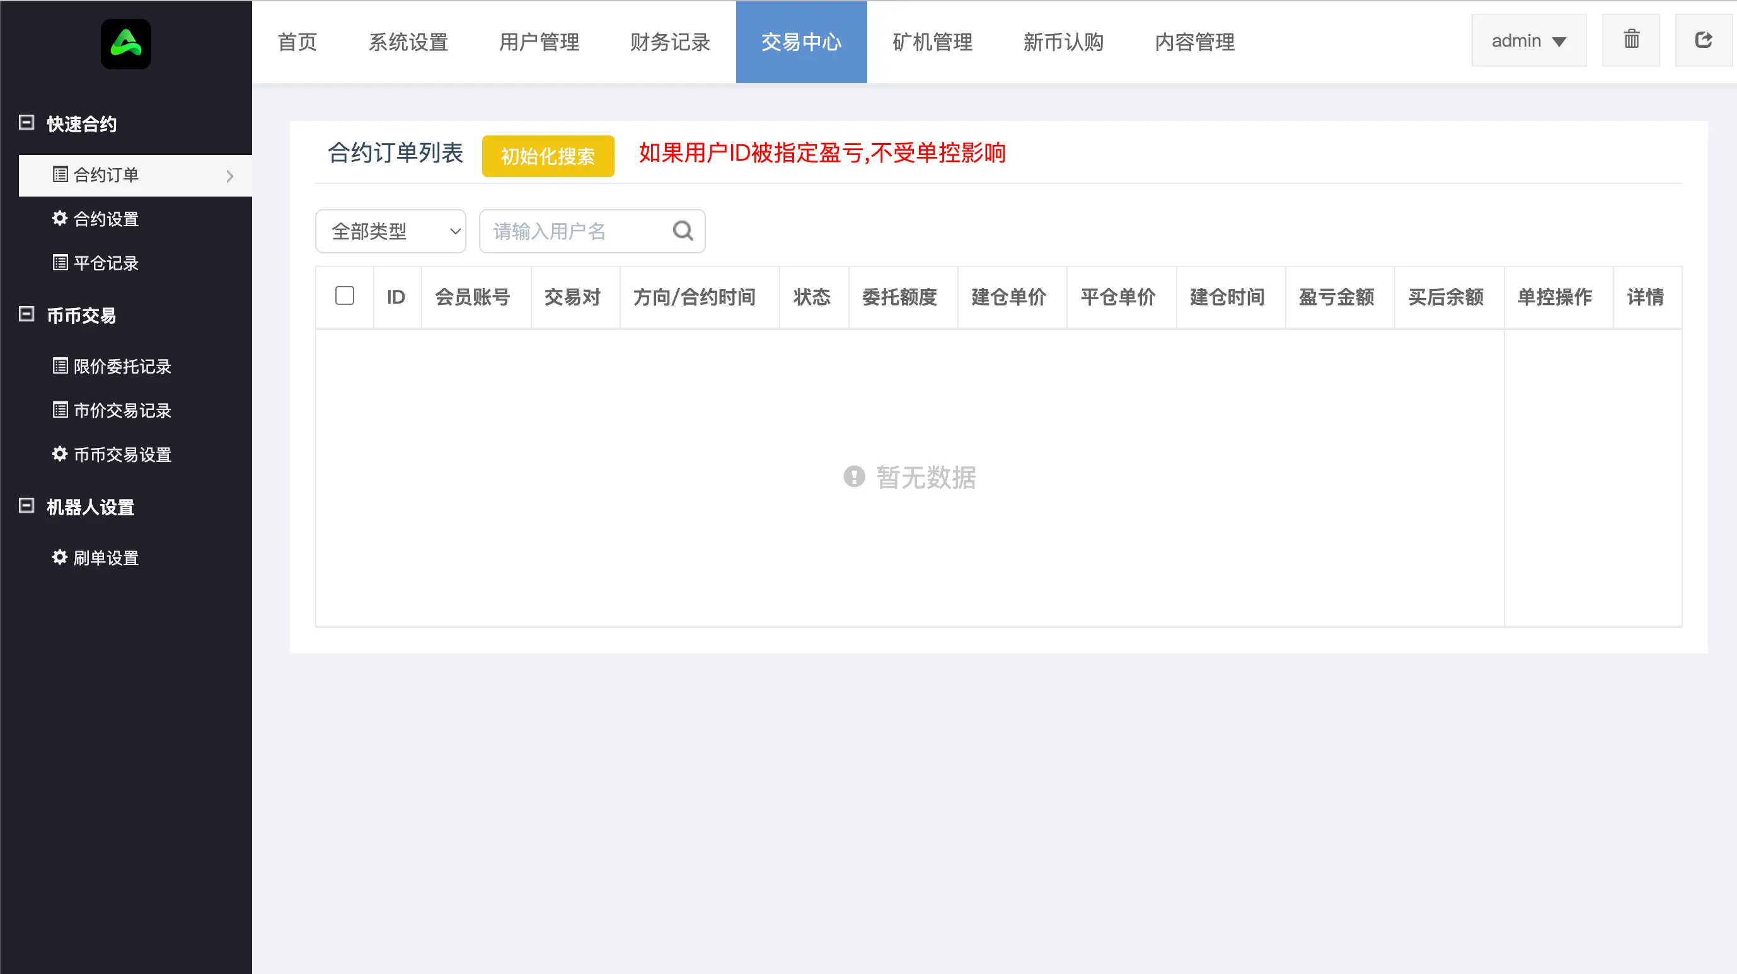Click the 初始化搜索 yellow button
Screen dimensions: 1737x974
point(548,156)
